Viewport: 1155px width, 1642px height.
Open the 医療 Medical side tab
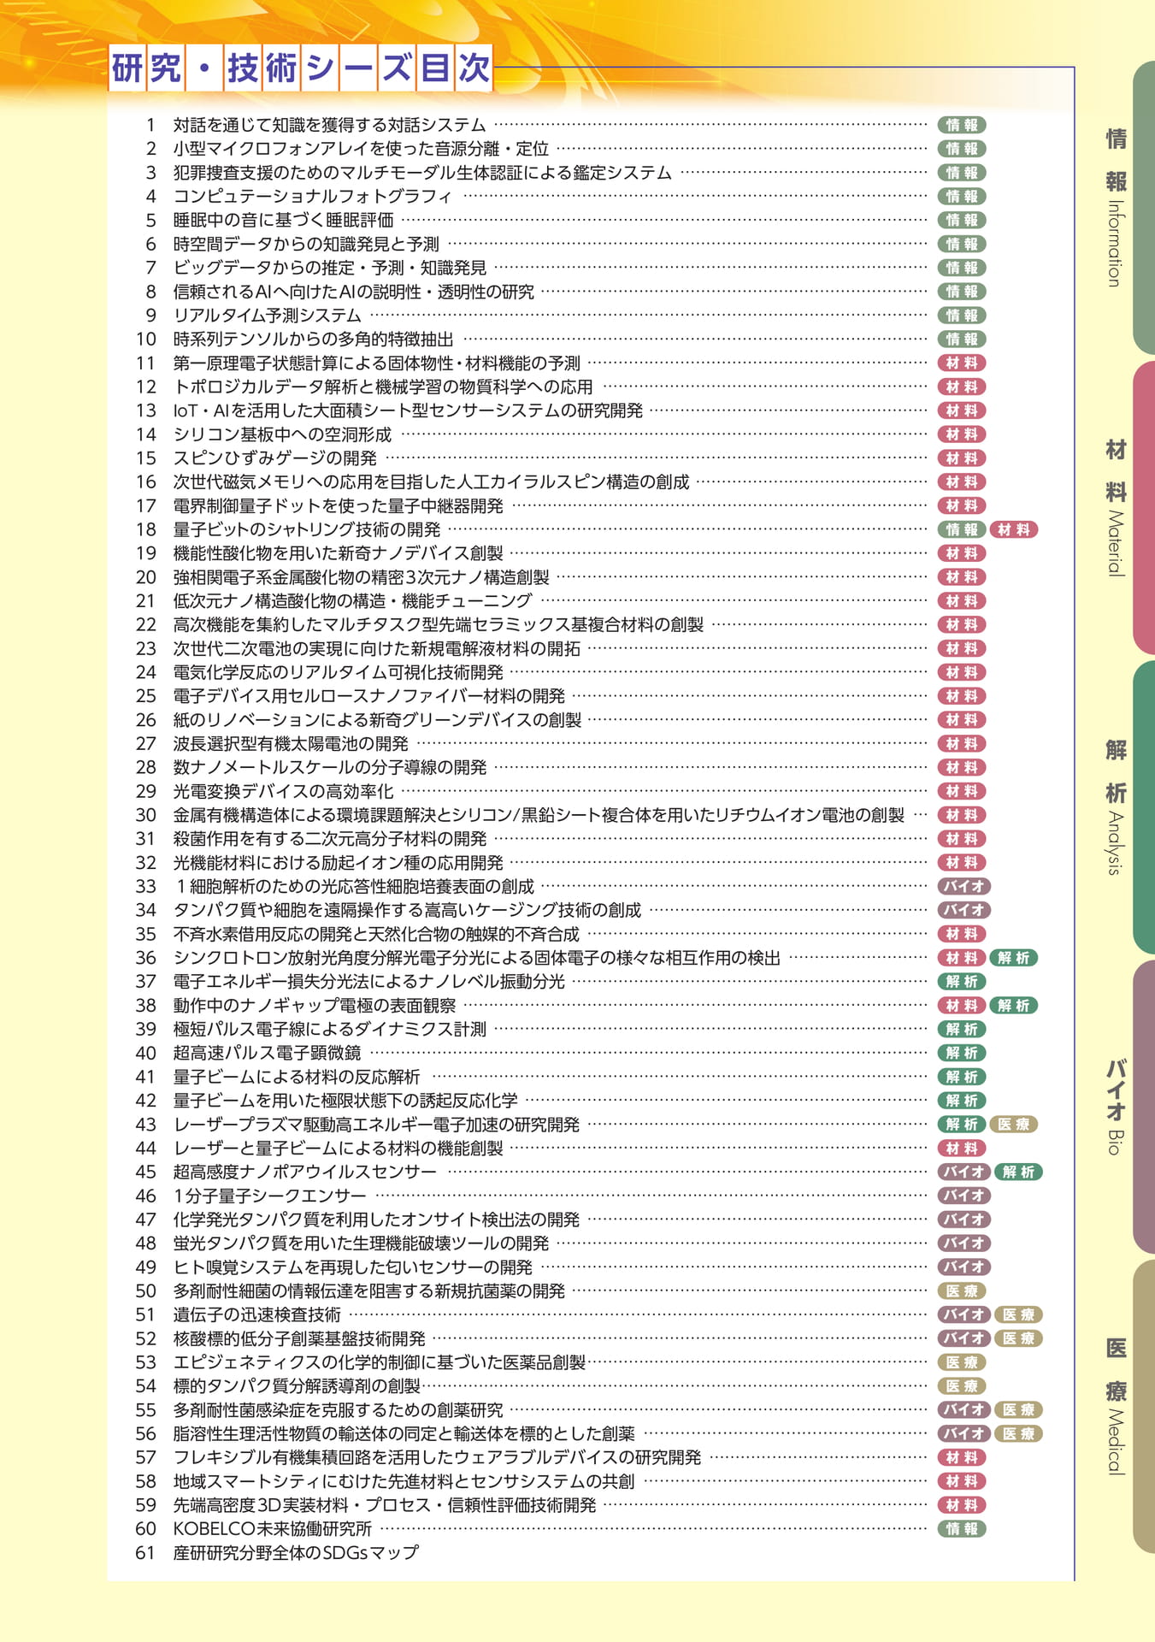(1144, 1406)
